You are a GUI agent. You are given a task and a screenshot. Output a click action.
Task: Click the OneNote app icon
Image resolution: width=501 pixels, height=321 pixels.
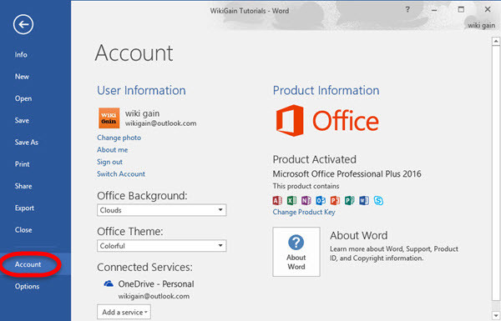(306, 200)
